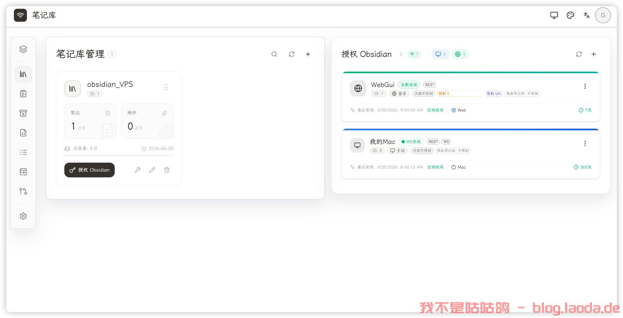Click the orange 限制 tag on WebGui
The height and width of the screenshot is (318, 623).
click(459, 94)
